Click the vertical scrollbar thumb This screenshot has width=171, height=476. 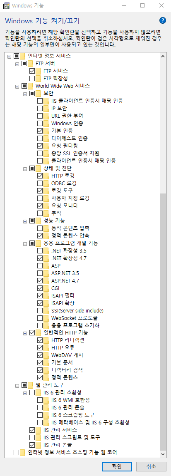point(163,321)
